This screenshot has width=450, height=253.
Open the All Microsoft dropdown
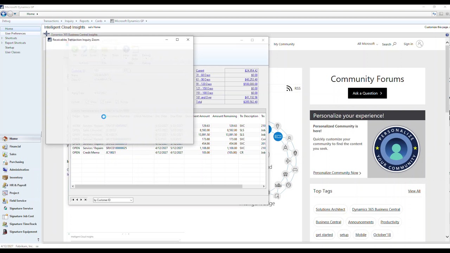368,44
